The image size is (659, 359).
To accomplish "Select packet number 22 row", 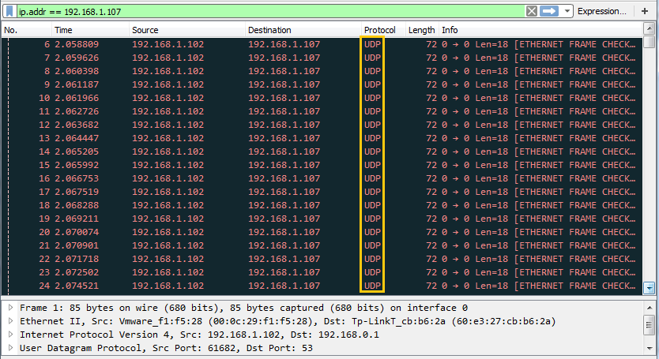I will (322, 260).
